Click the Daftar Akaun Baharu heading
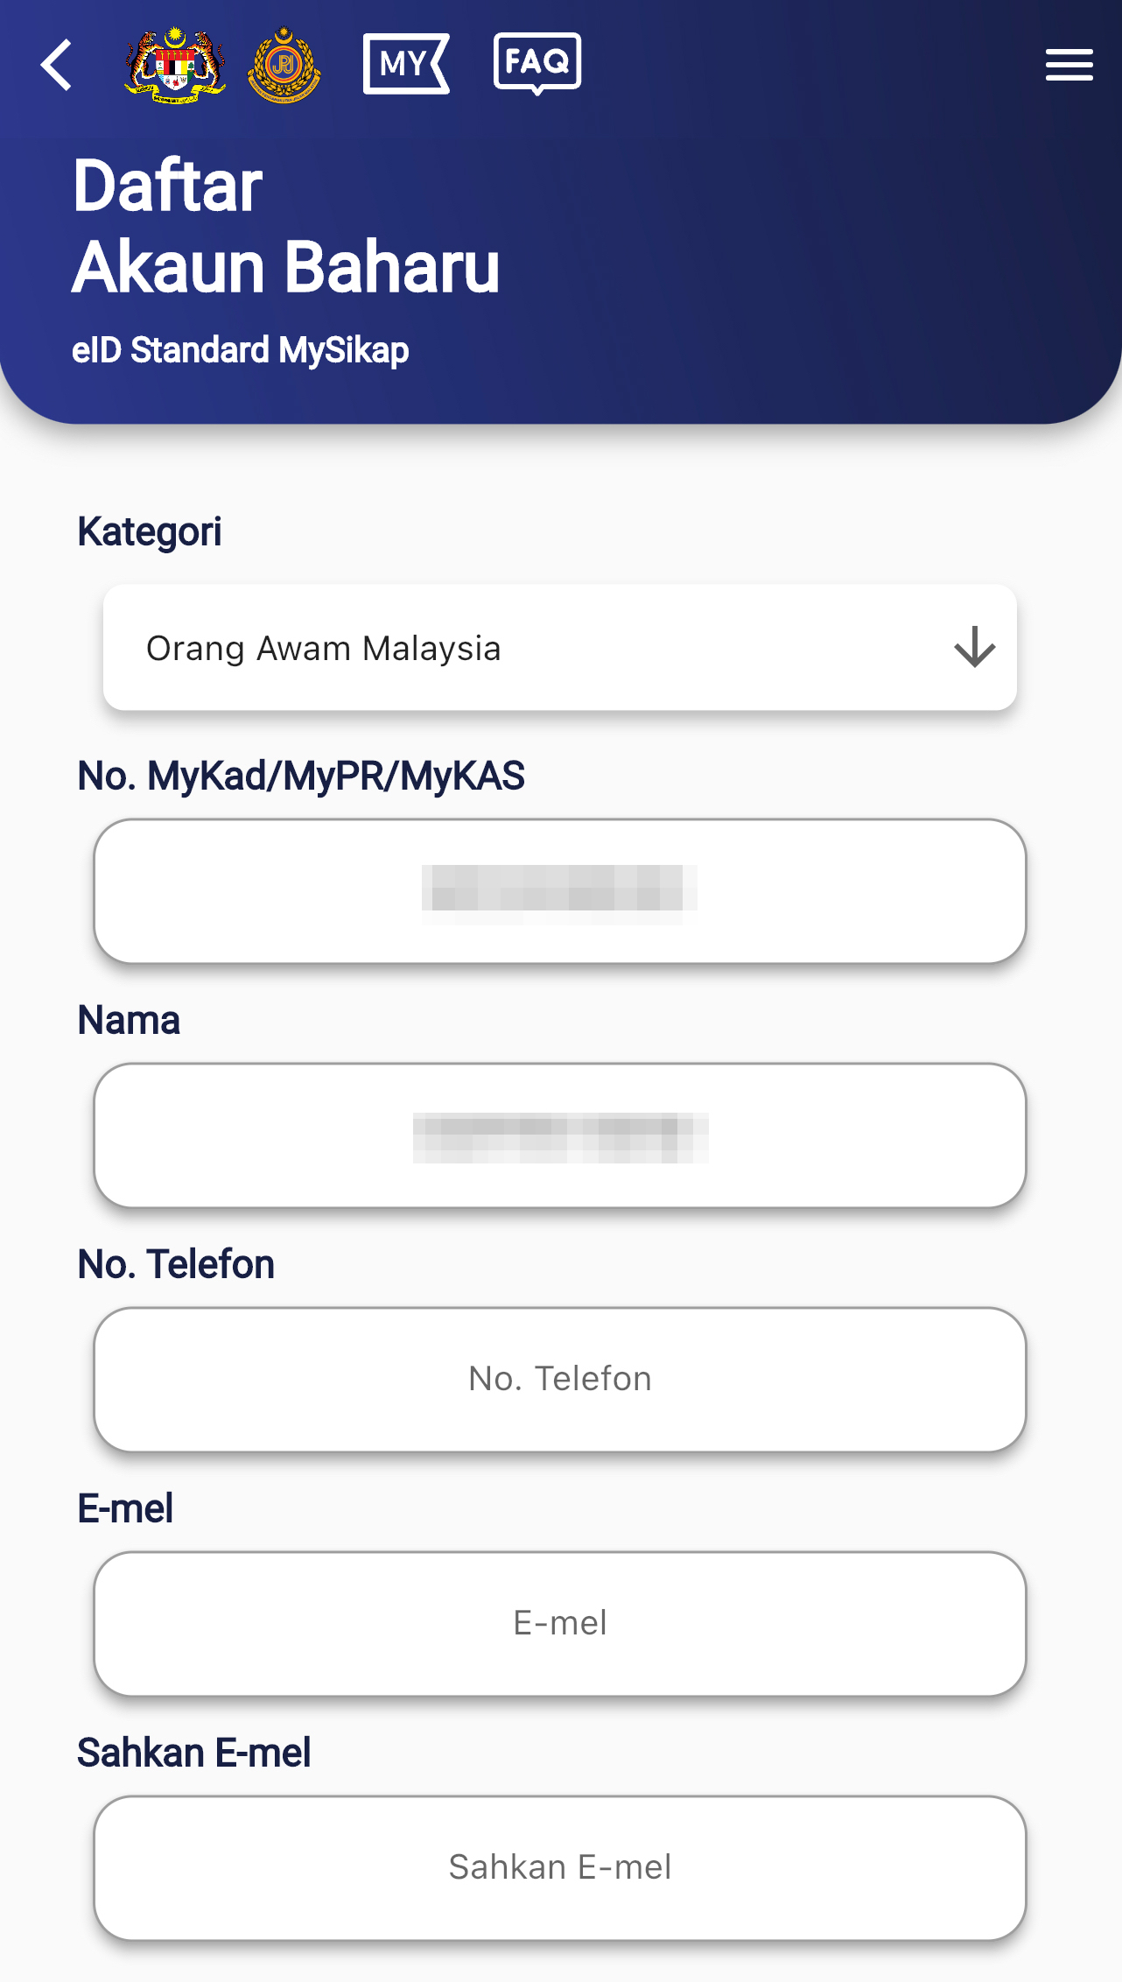 [285, 226]
